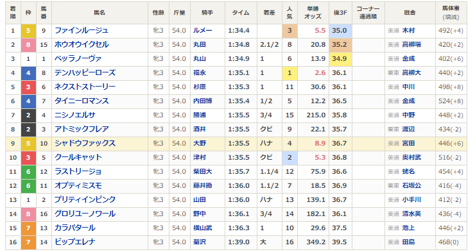Click the 馬体重 column header

click(x=451, y=13)
